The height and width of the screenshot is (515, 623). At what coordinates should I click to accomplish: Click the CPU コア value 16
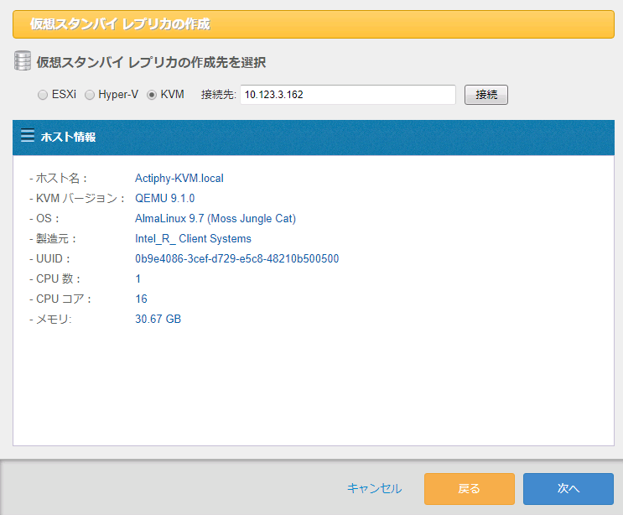pyautogui.click(x=141, y=299)
